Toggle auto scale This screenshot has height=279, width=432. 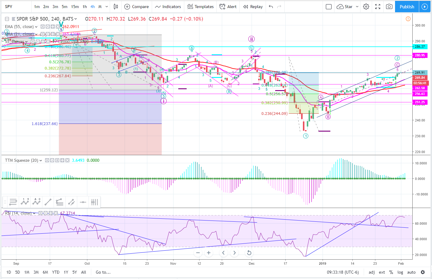coord(411,272)
